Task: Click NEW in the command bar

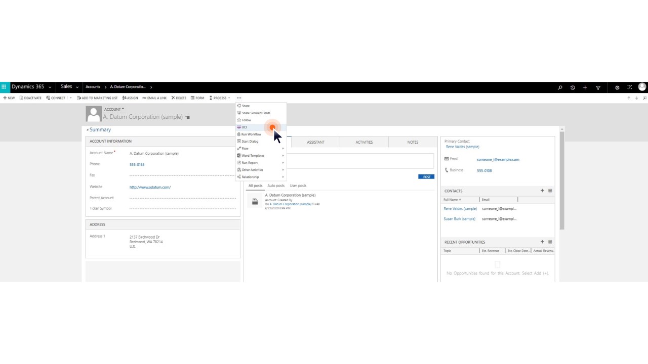Action: click(9, 98)
